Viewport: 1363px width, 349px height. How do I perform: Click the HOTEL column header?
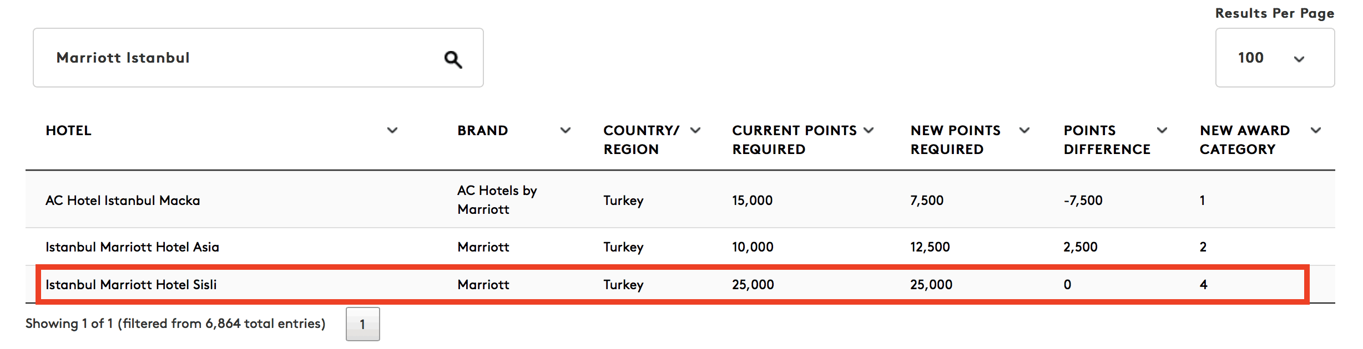coord(68,131)
